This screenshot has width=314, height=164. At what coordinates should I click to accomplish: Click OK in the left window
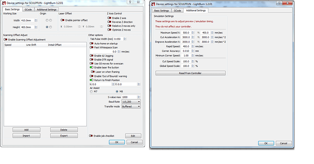(117, 142)
